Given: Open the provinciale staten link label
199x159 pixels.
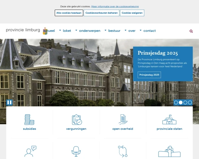Looking at the screenshot, I should click(x=169, y=129).
